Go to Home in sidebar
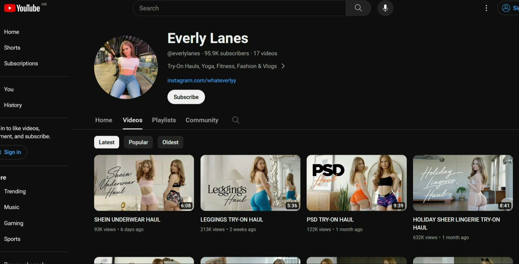The width and height of the screenshot is (519, 264). click(x=12, y=32)
